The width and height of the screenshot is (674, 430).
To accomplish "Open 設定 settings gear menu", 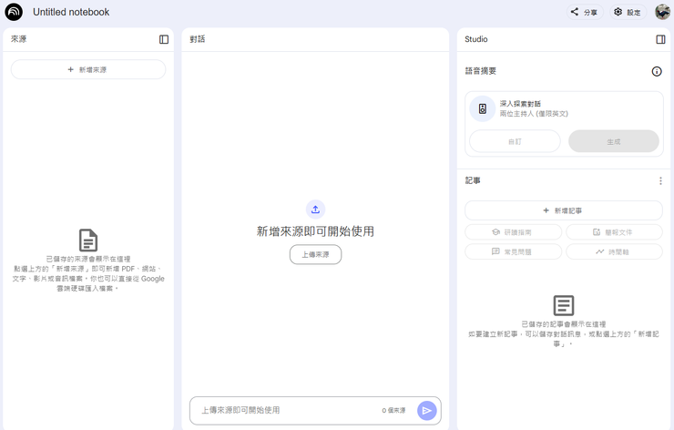I will [627, 12].
